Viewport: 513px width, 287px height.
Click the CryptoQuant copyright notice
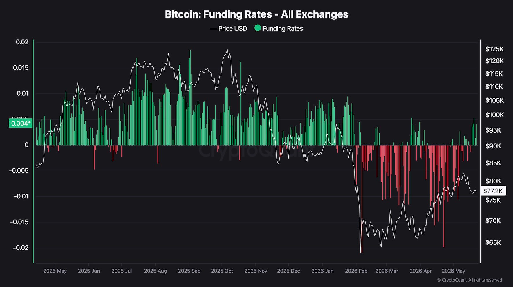[x=469, y=280]
